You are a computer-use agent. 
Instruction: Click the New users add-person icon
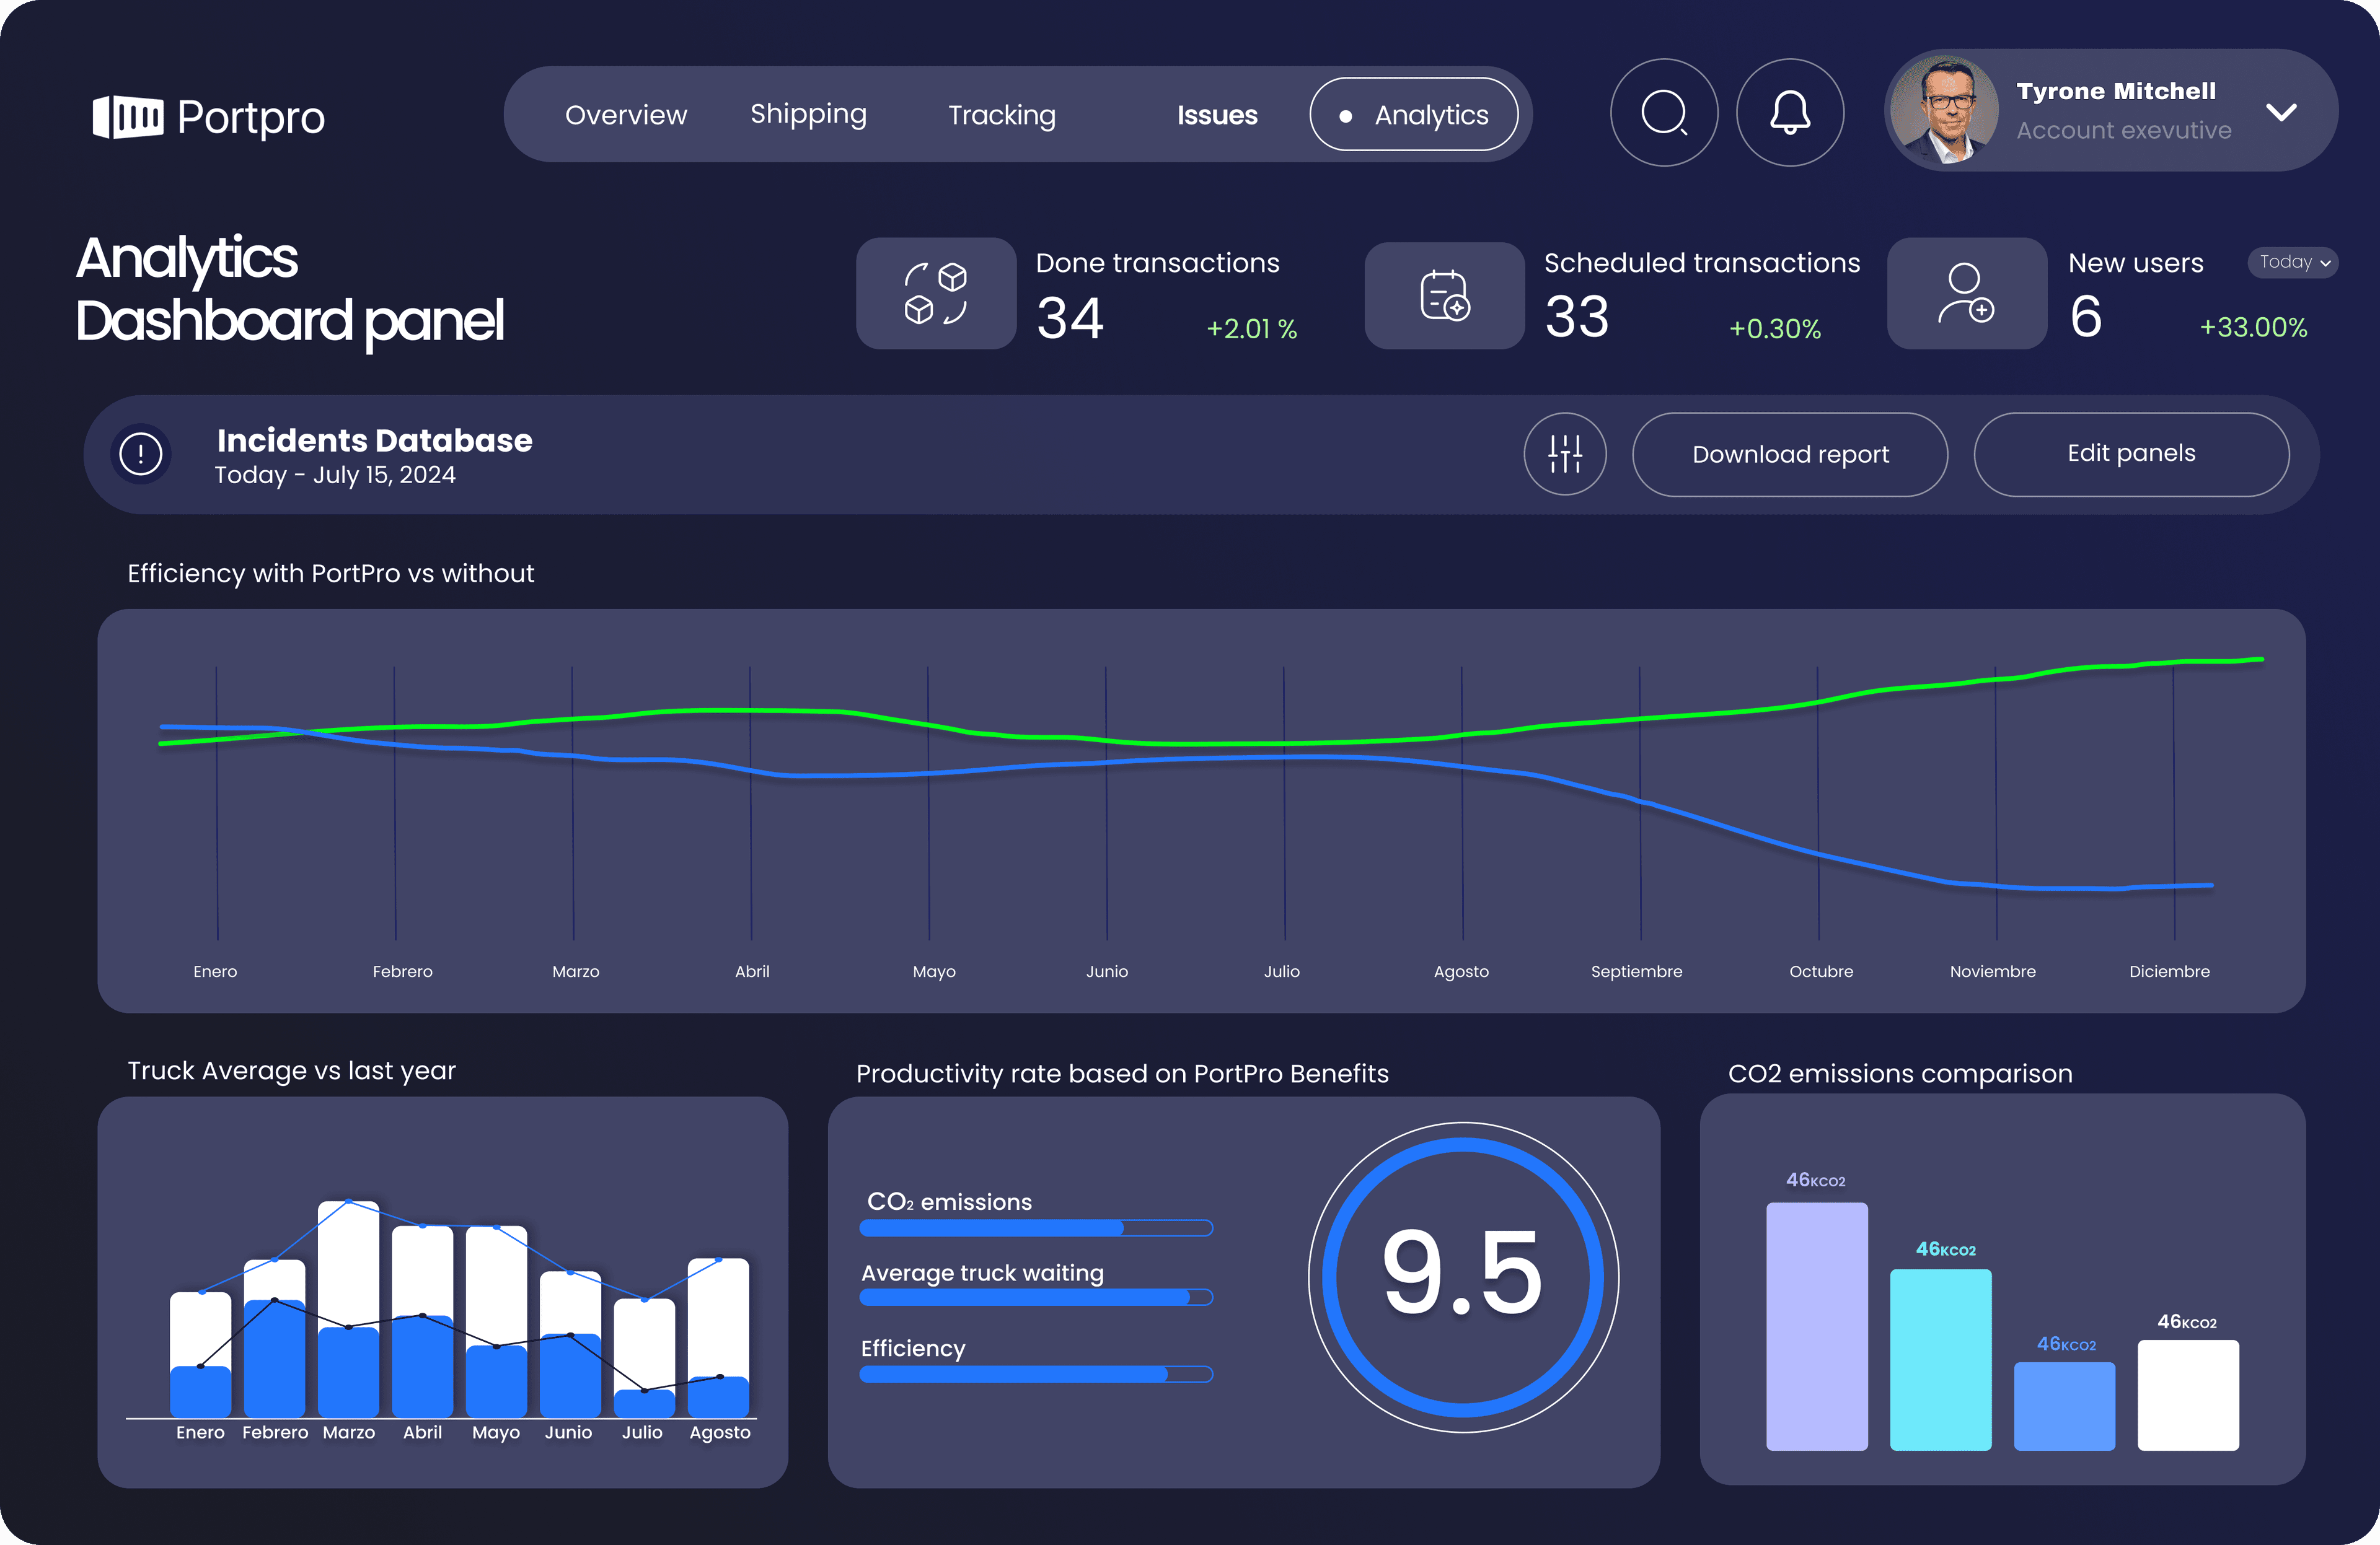(x=1966, y=293)
